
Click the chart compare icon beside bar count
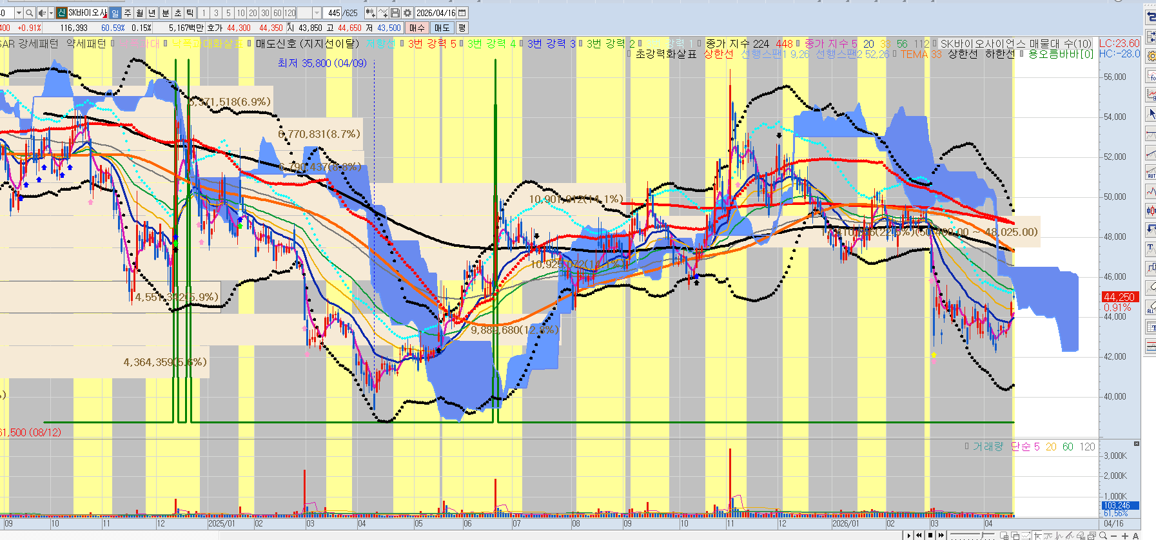coord(370,13)
